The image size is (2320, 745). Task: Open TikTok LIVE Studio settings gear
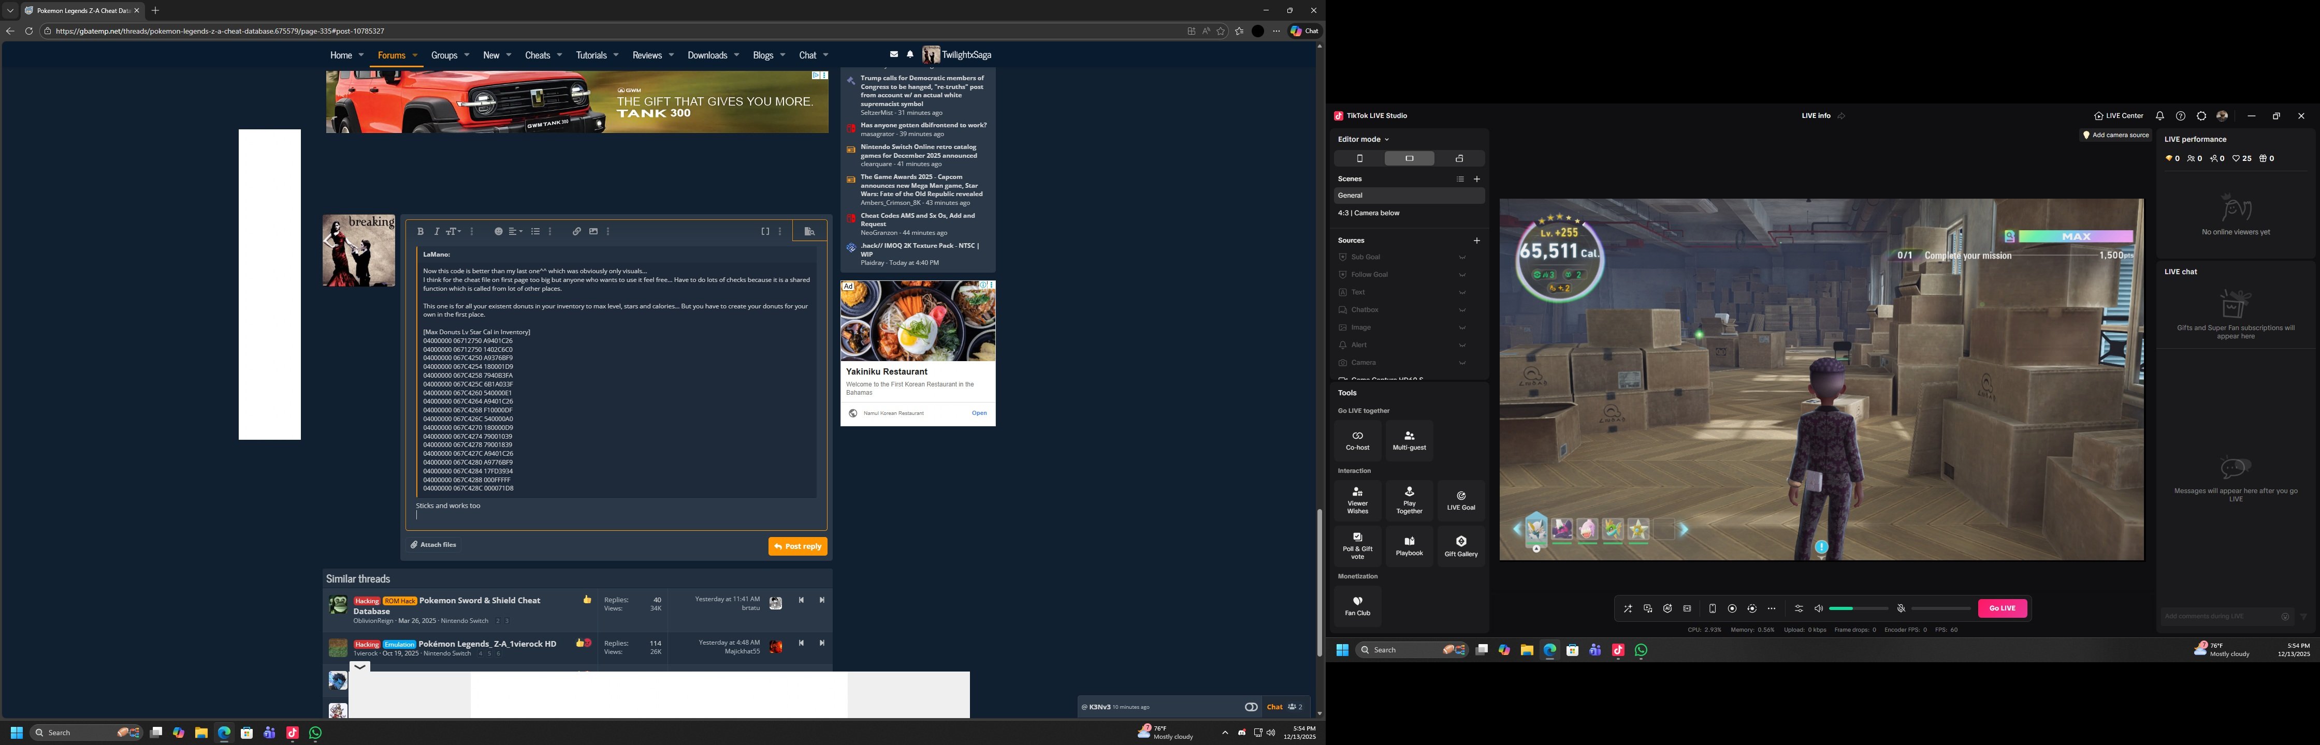point(2201,116)
